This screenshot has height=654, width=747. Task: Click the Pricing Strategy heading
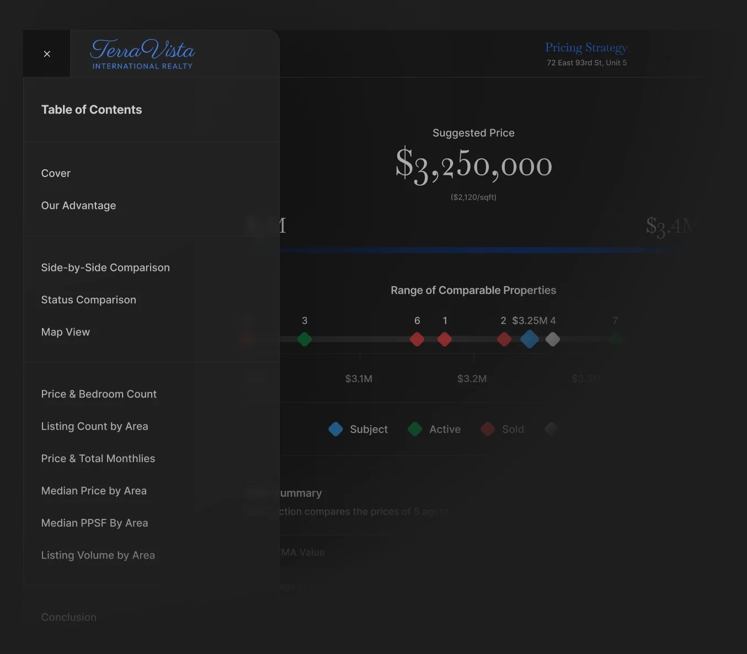coord(586,47)
